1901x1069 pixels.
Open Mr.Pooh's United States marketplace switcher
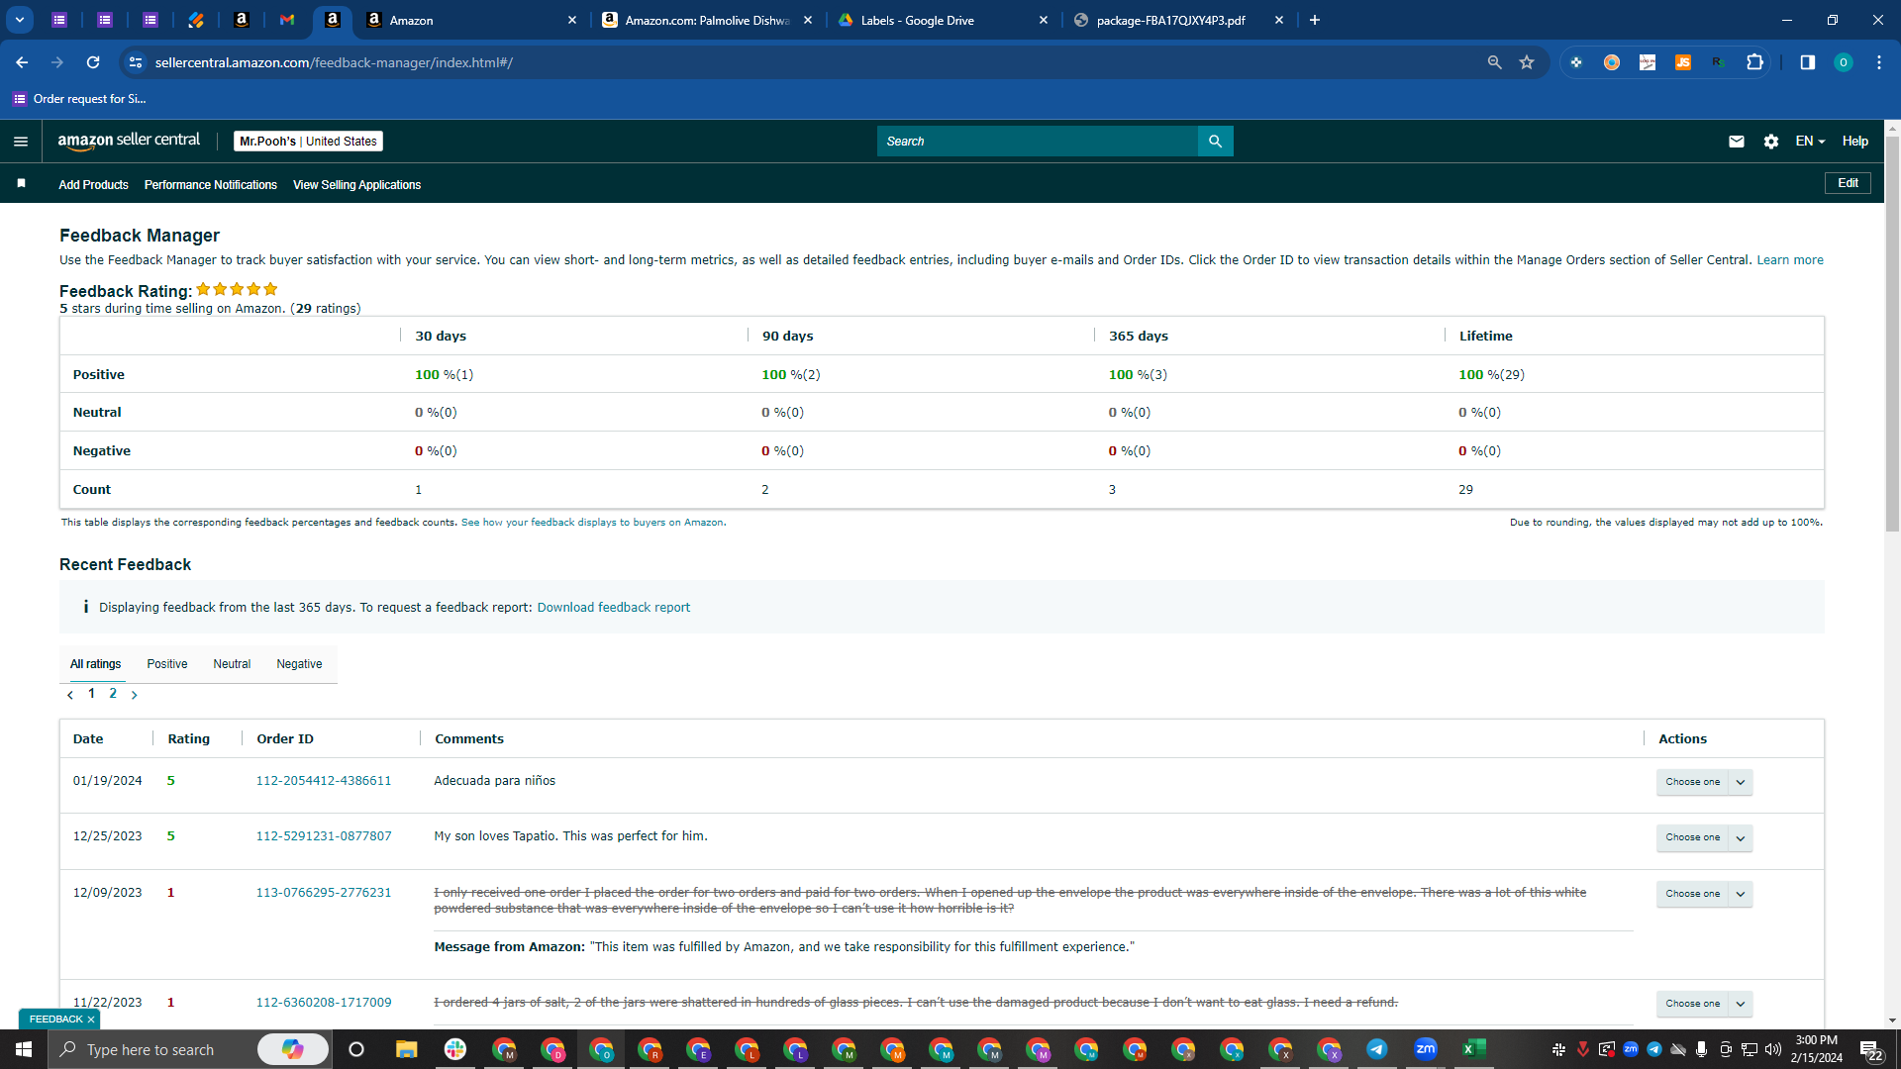308,142
